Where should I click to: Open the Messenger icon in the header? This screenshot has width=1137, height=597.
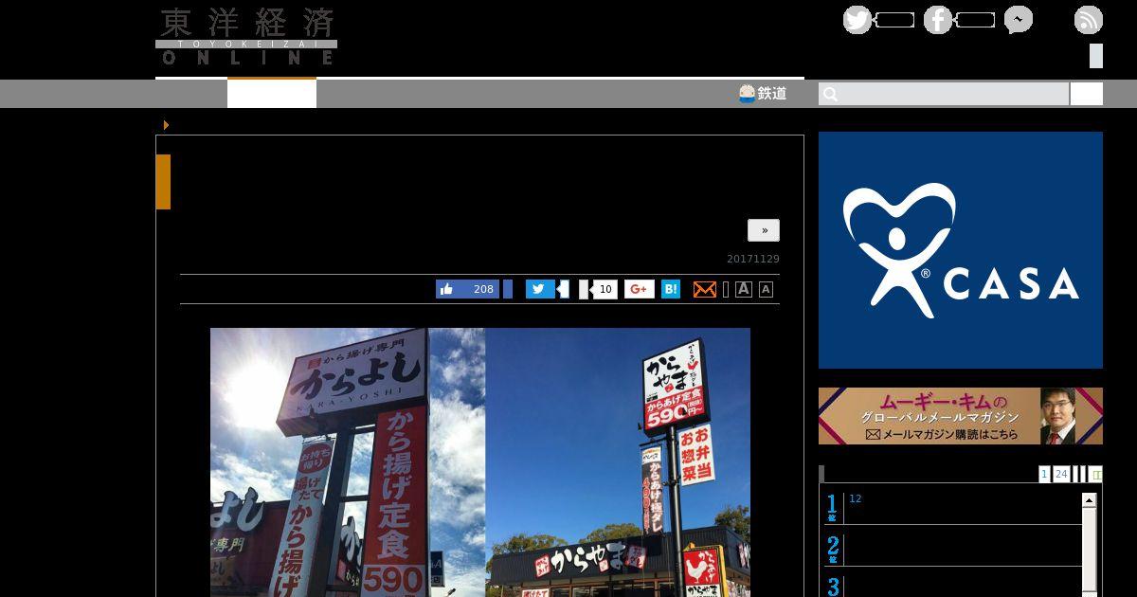1019,20
